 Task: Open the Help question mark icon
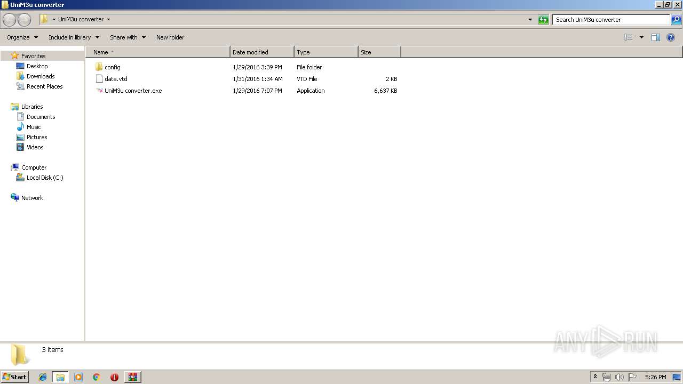tap(671, 37)
